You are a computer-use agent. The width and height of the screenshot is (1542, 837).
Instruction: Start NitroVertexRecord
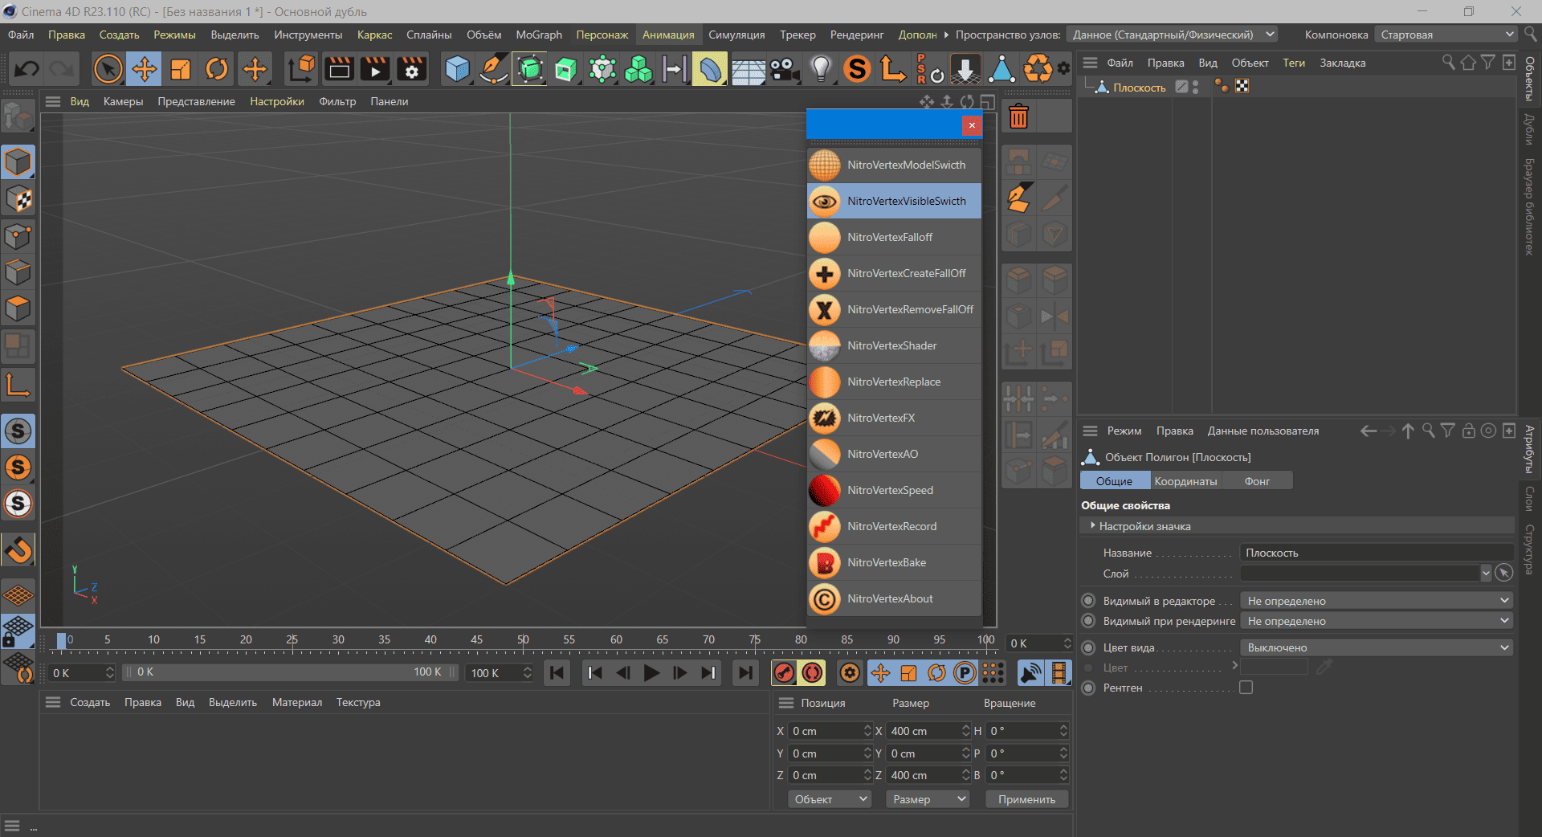pos(894,526)
